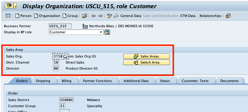Open the Additional Data tab
The height and width of the screenshot is (112, 248).
click(x=136, y=81)
